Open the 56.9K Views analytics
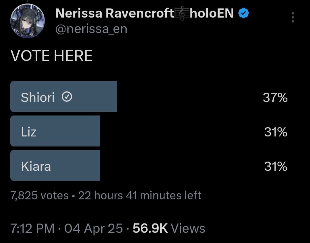 coord(169,228)
